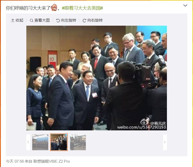
Task: Open the 联想旗舰VIBE Z2 Pro source link
Action: coord(52,161)
